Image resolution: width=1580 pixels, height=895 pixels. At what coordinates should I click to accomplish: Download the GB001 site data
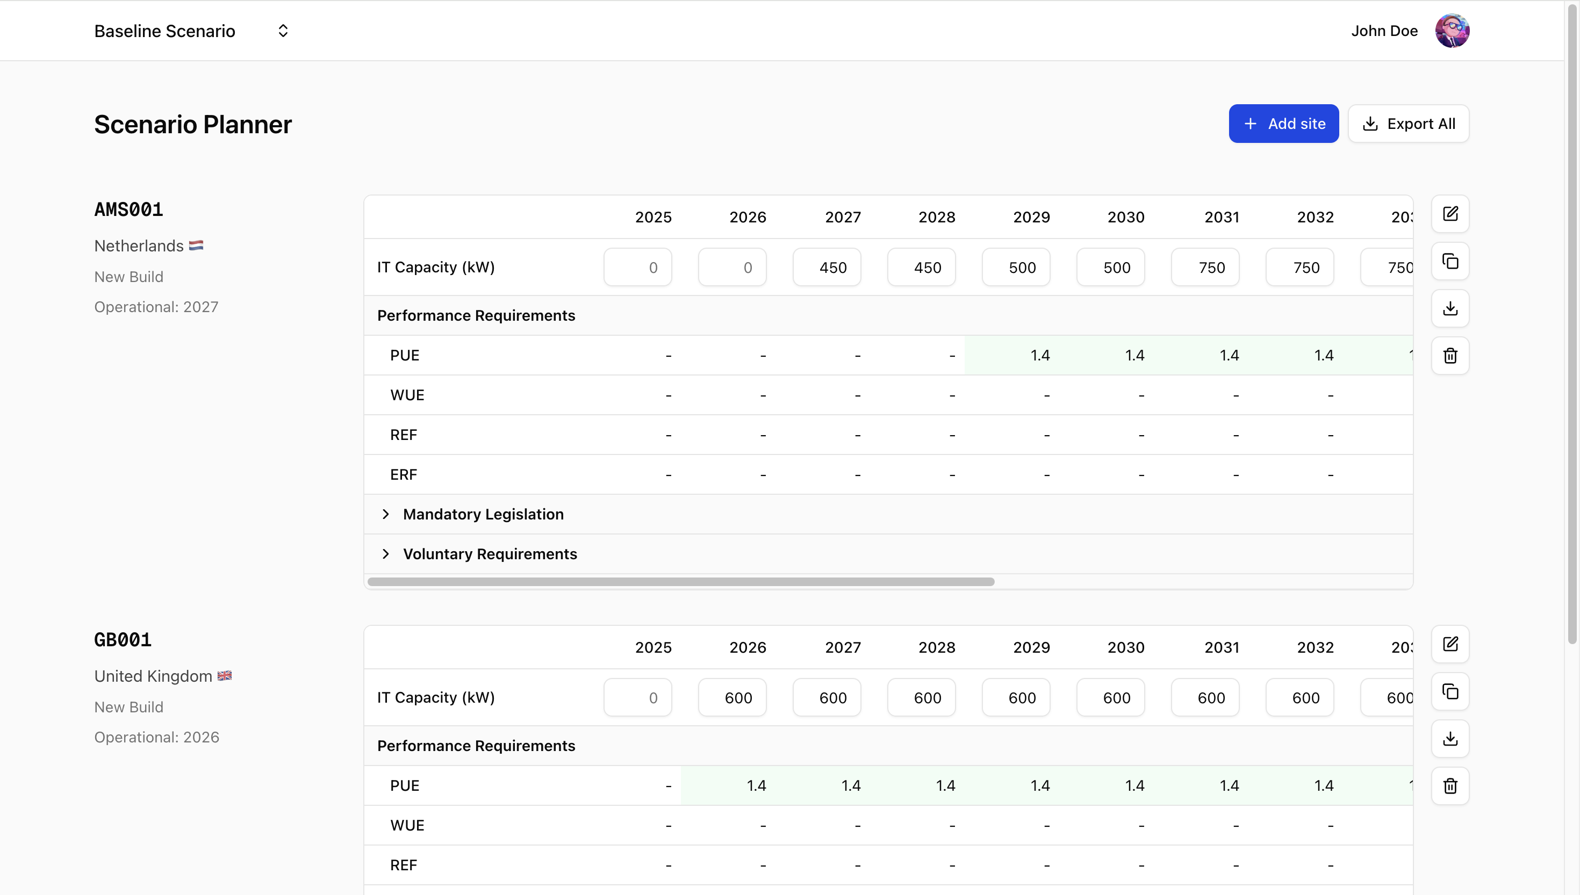(x=1450, y=738)
